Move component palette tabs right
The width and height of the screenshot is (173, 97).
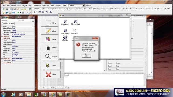171,8
